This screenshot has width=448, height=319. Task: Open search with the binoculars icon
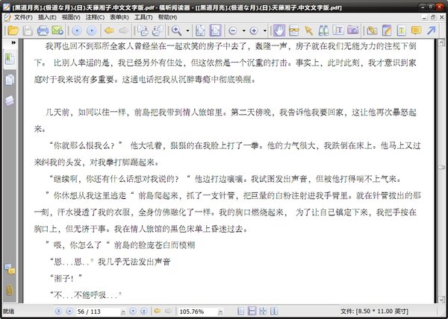point(323,31)
